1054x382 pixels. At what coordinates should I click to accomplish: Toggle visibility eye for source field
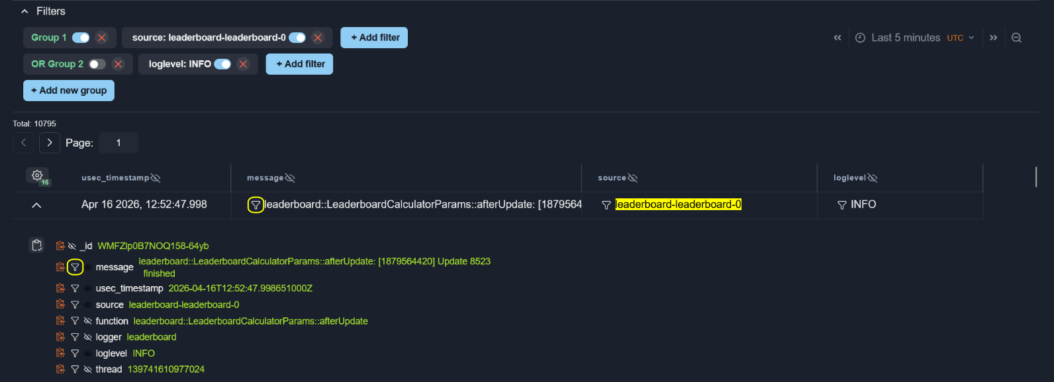87,305
